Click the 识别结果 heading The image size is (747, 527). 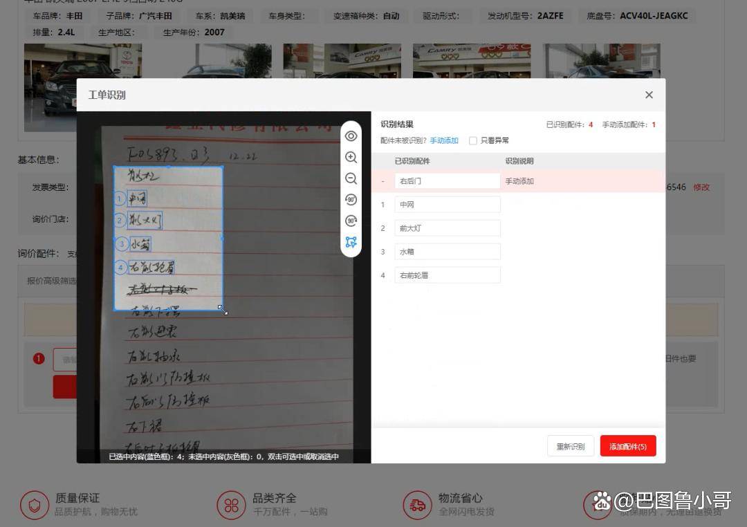(397, 124)
